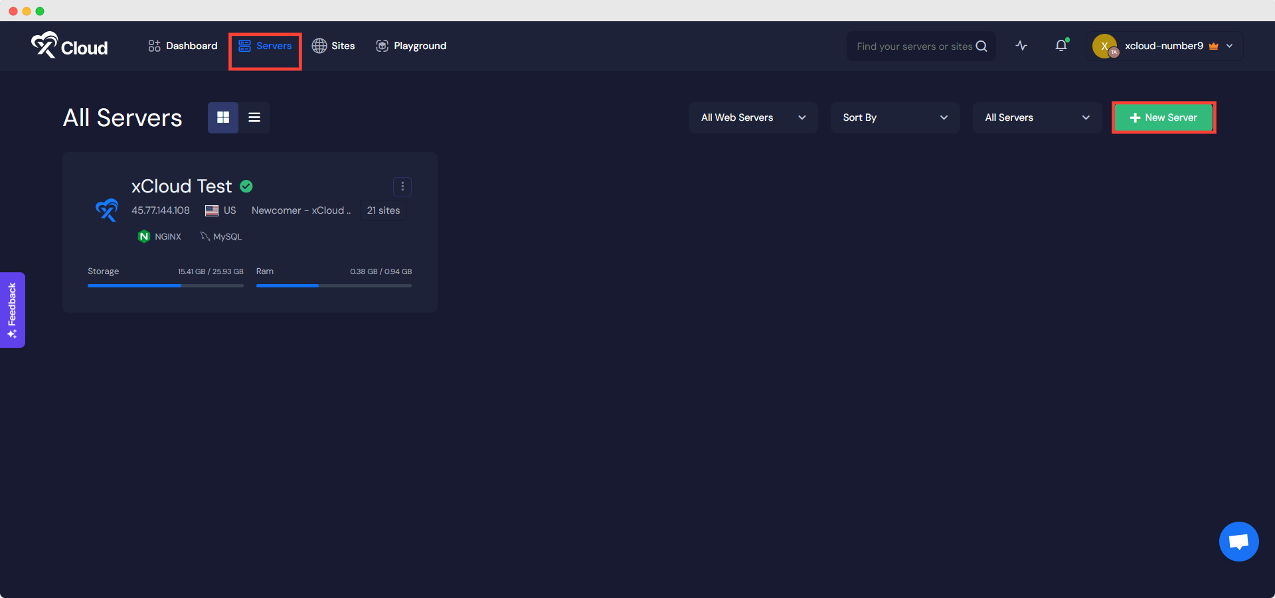Open the activity pulse icon
This screenshot has height=598, width=1275.
(x=1021, y=46)
